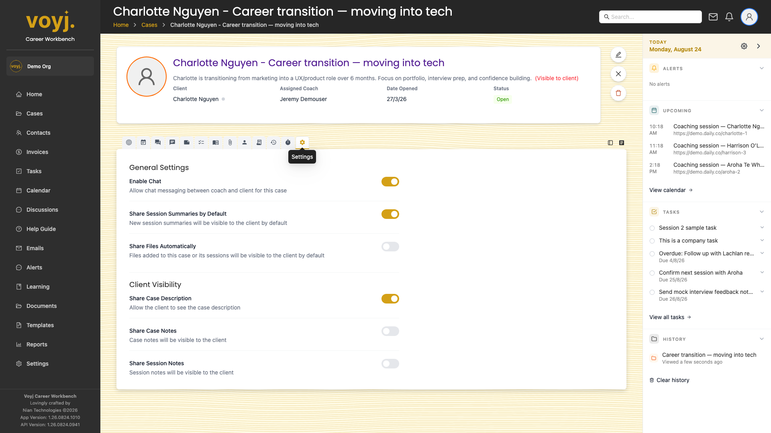Collapse the History section chevron
Screen dimensions: 771x433
762,339
